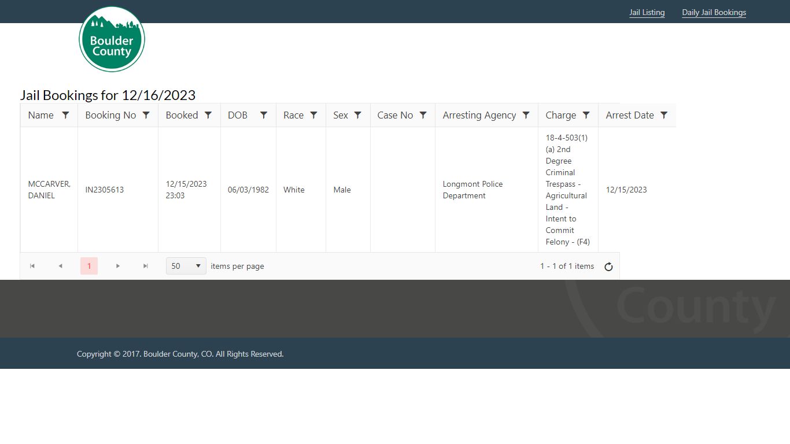This screenshot has height=444, width=790.
Task: Sort by the Booked column header
Action: pyautogui.click(x=182, y=115)
